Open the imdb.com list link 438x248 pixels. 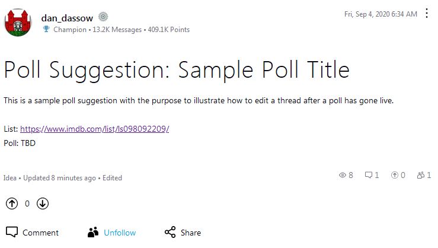tap(94, 129)
